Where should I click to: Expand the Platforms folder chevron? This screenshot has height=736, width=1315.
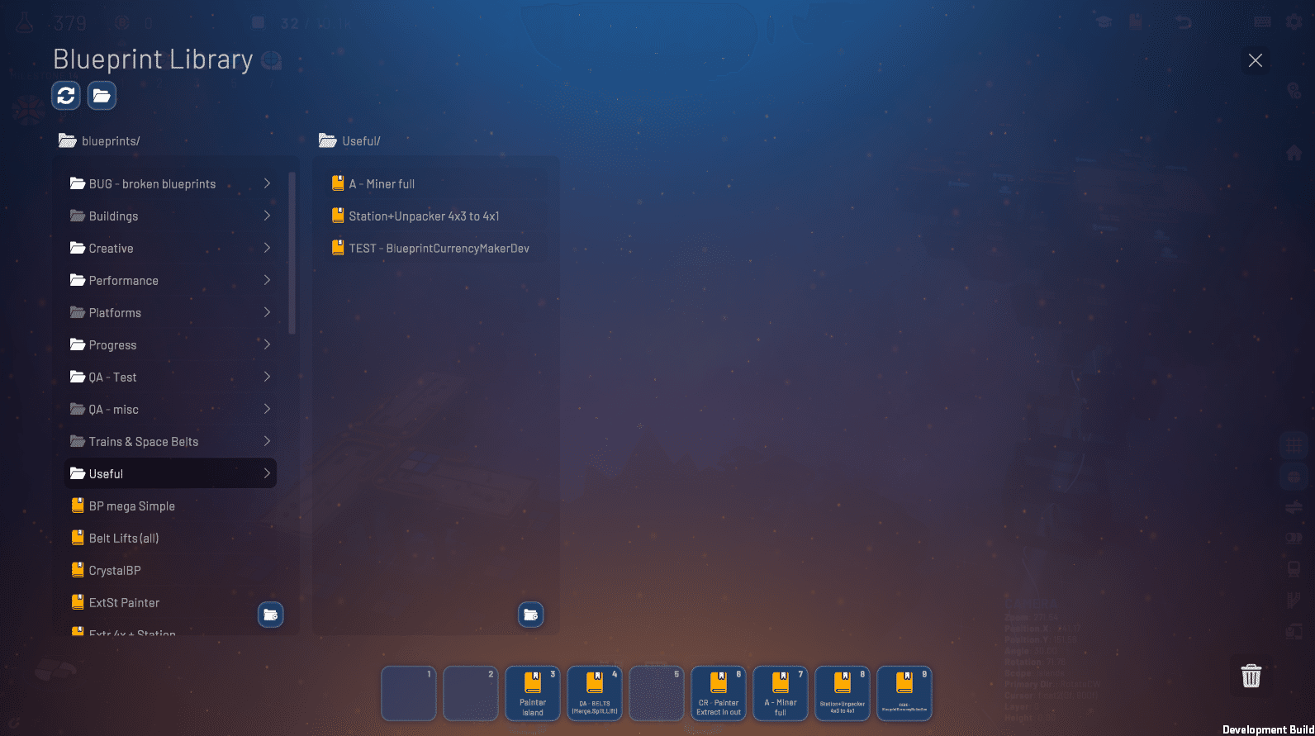(x=267, y=312)
